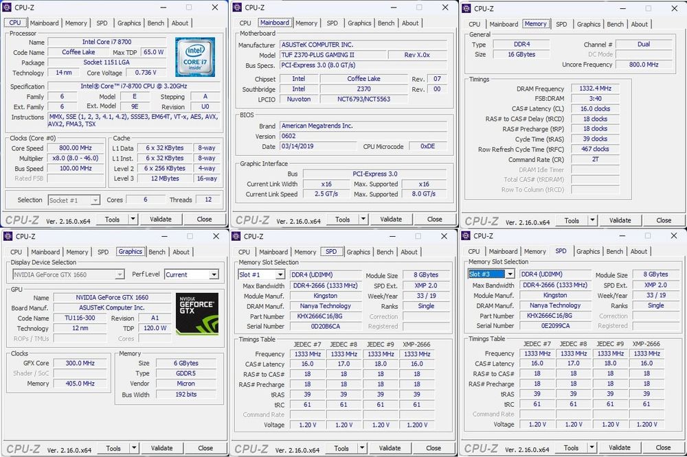The width and height of the screenshot is (687, 457).
Task: Click the Tools button in the CPU window
Action: point(112,219)
